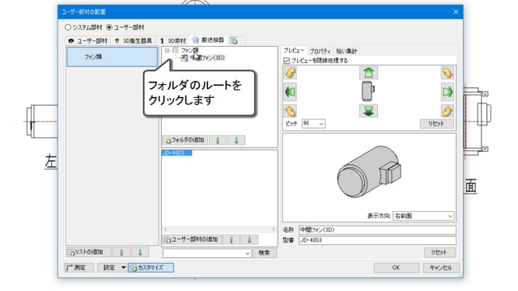518x291 pixels.
Task: Switch to the 3D素材 tab
Action: tap(173, 41)
